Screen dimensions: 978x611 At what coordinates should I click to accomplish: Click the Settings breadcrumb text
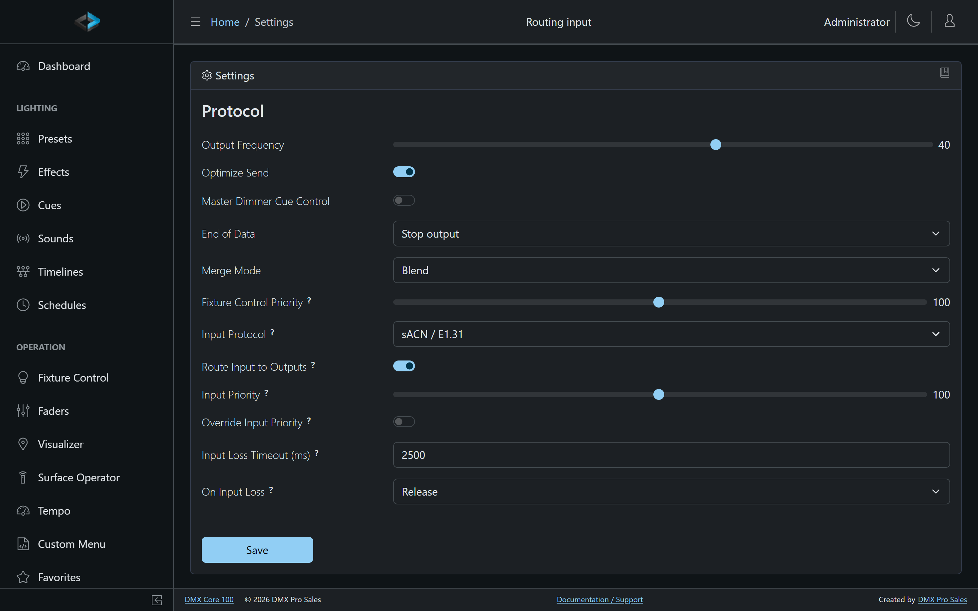pyautogui.click(x=274, y=22)
